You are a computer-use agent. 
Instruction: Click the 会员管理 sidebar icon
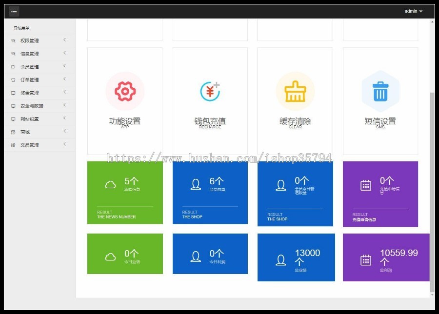coord(13,67)
